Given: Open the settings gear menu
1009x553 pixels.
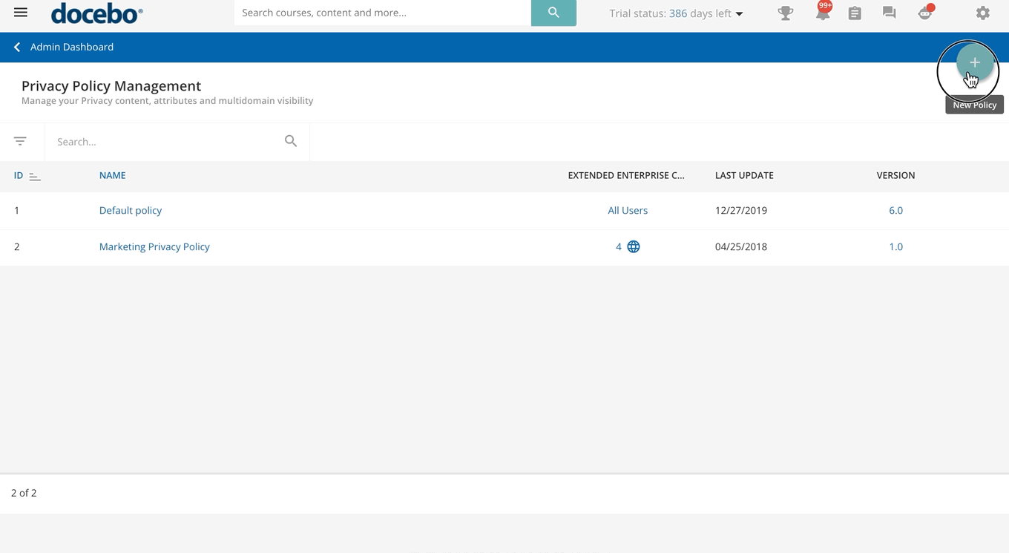Looking at the screenshot, I should tap(982, 13).
